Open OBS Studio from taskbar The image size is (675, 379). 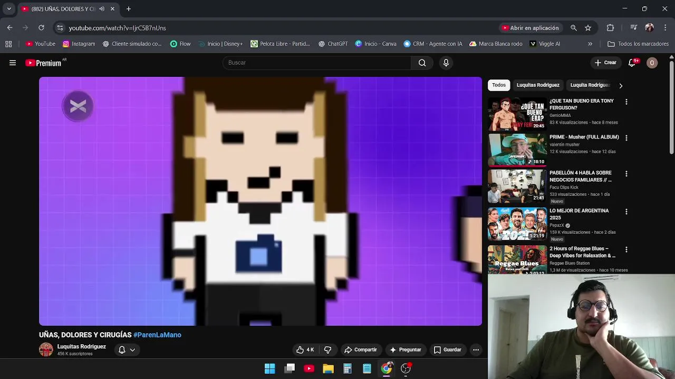tap(406, 368)
